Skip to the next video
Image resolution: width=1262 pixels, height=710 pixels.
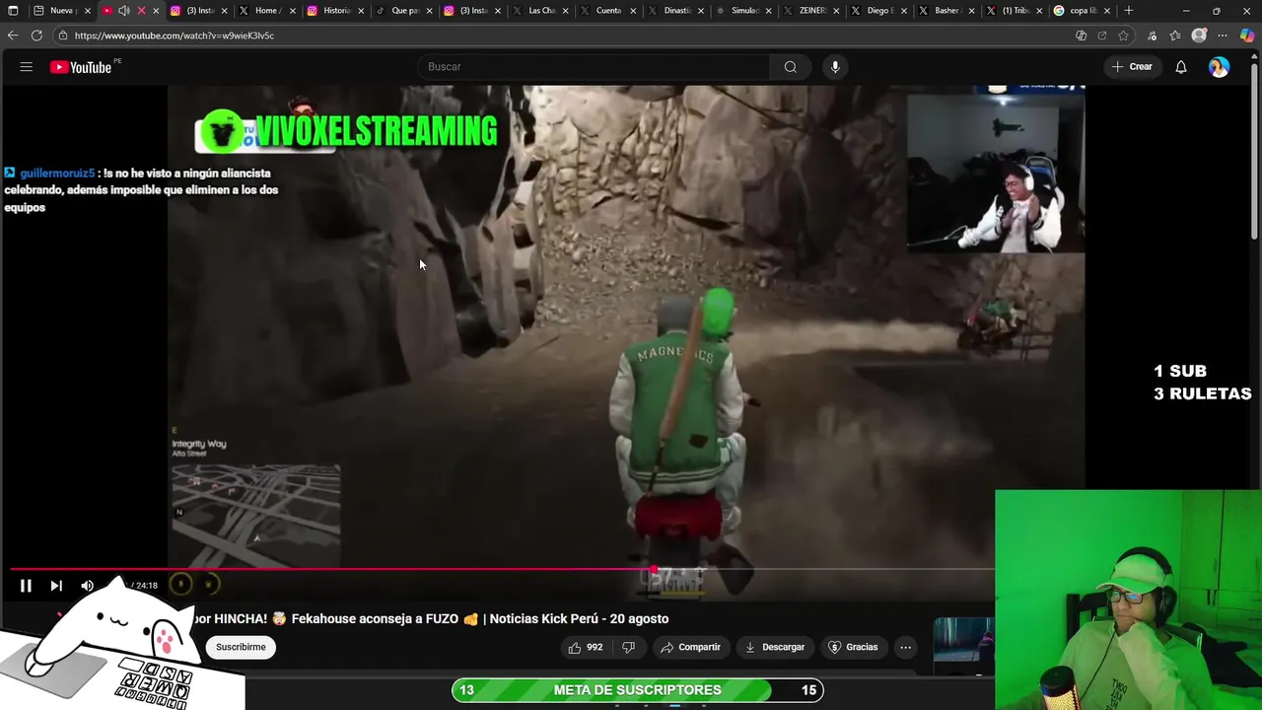point(56,586)
